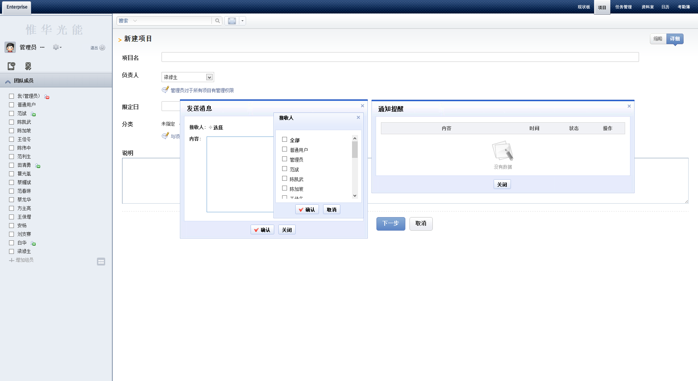The height and width of the screenshot is (381, 698).
Task: Click the recipient list scrollbar down arrow
Action: pyautogui.click(x=355, y=196)
